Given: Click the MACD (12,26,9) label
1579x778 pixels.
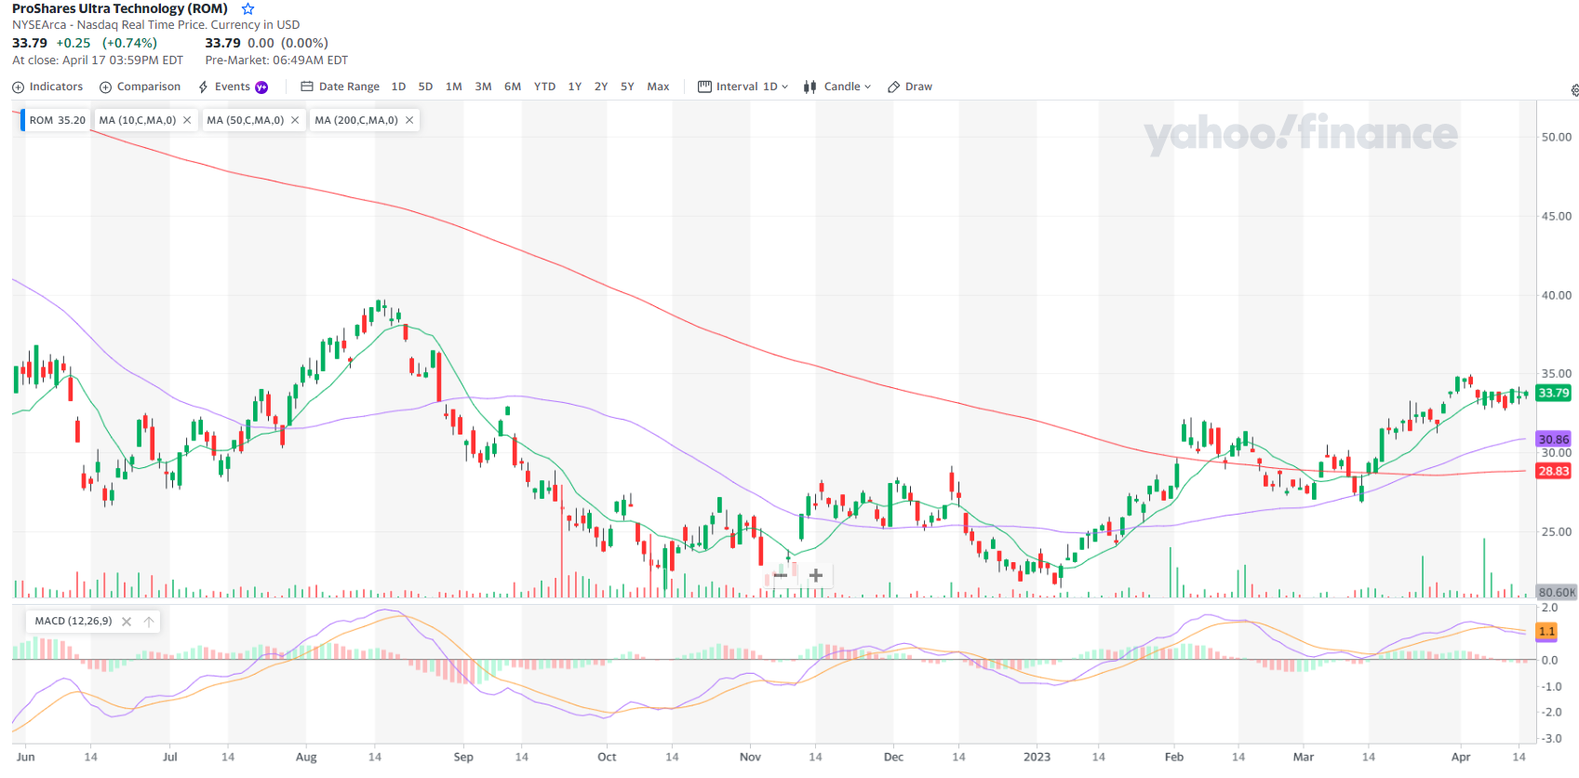Looking at the screenshot, I should tap(74, 621).
